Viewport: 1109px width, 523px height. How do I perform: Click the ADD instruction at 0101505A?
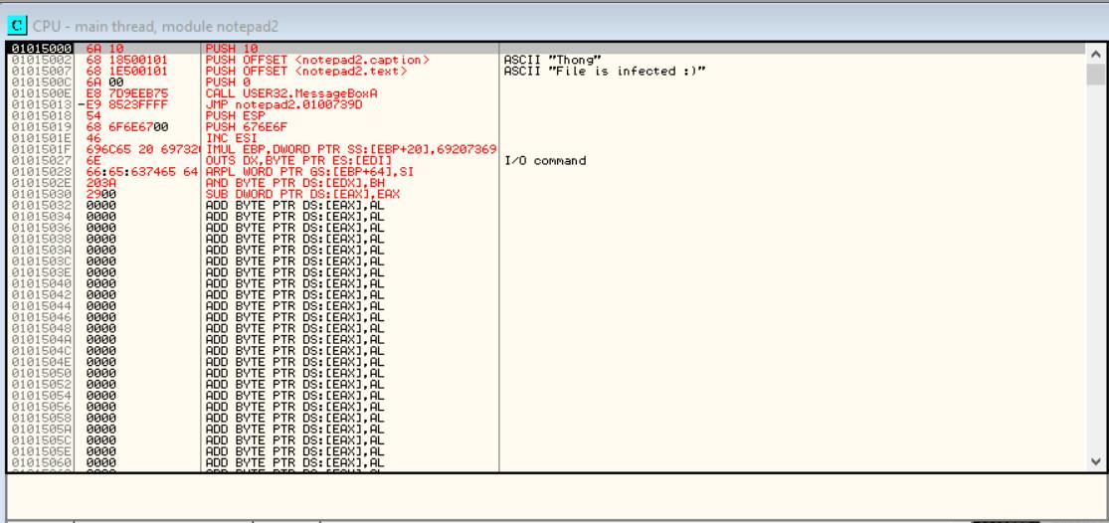click(x=295, y=430)
